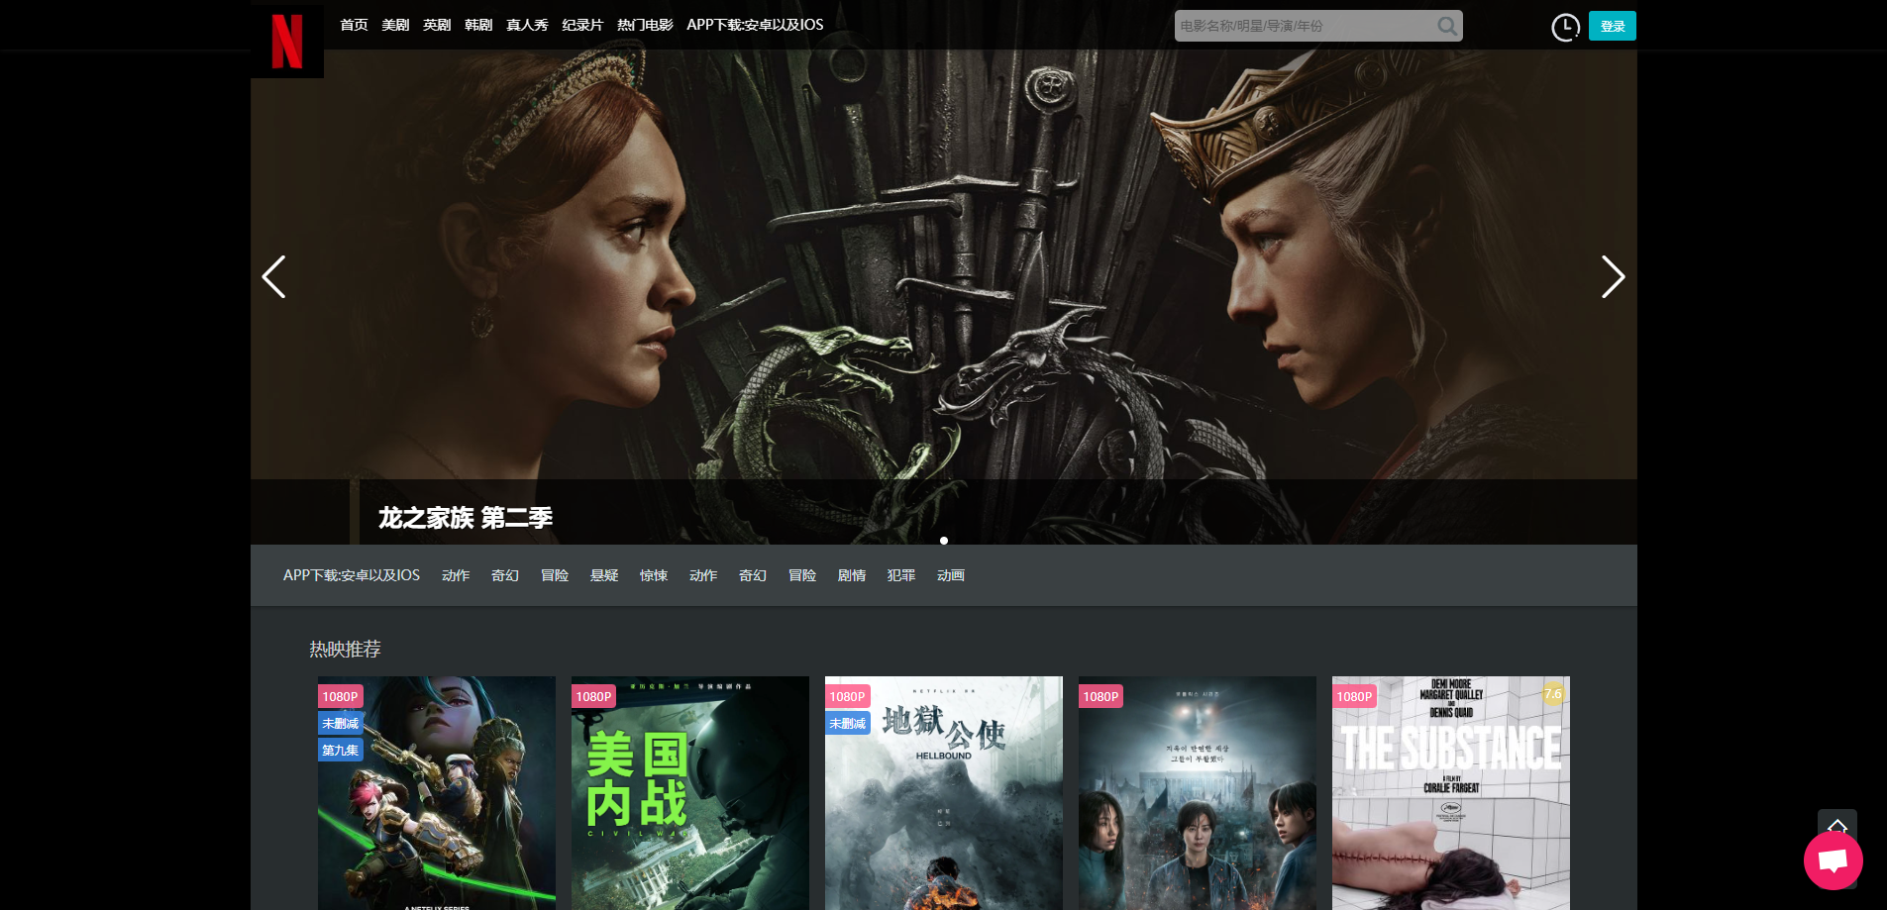Open 纪录片 in top navigation
This screenshot has height=910, width=1887.
[x=582, y=25]
